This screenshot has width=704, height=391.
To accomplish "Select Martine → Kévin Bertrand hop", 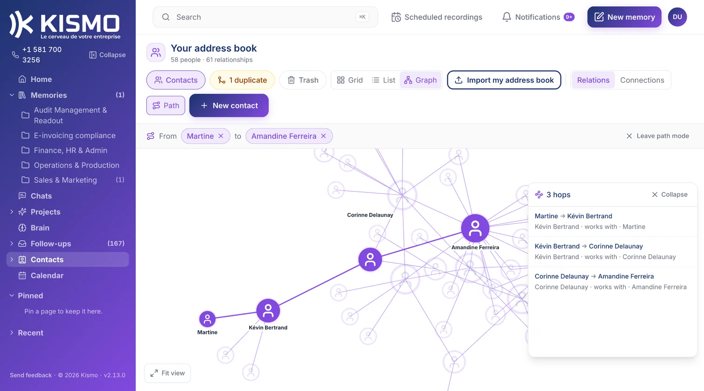I will 612,221.
